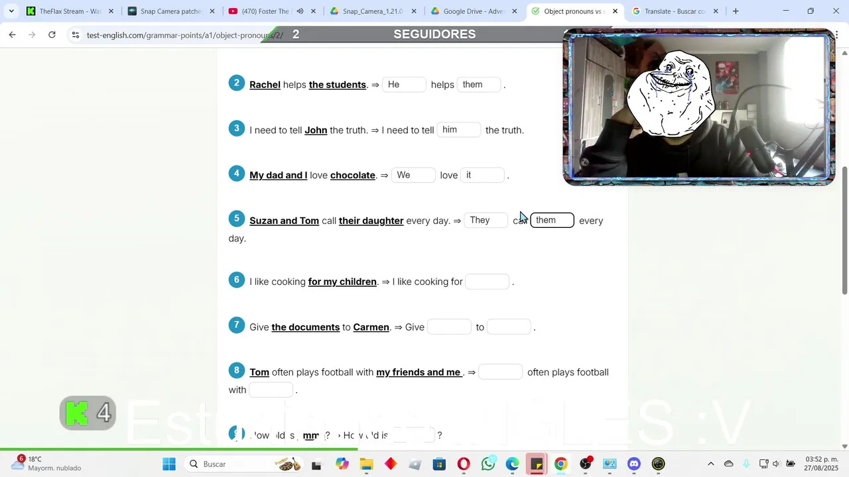The image size is (849, 477).
Task: Close the Object pronouns tab
Action: click(x=615, y=11)
